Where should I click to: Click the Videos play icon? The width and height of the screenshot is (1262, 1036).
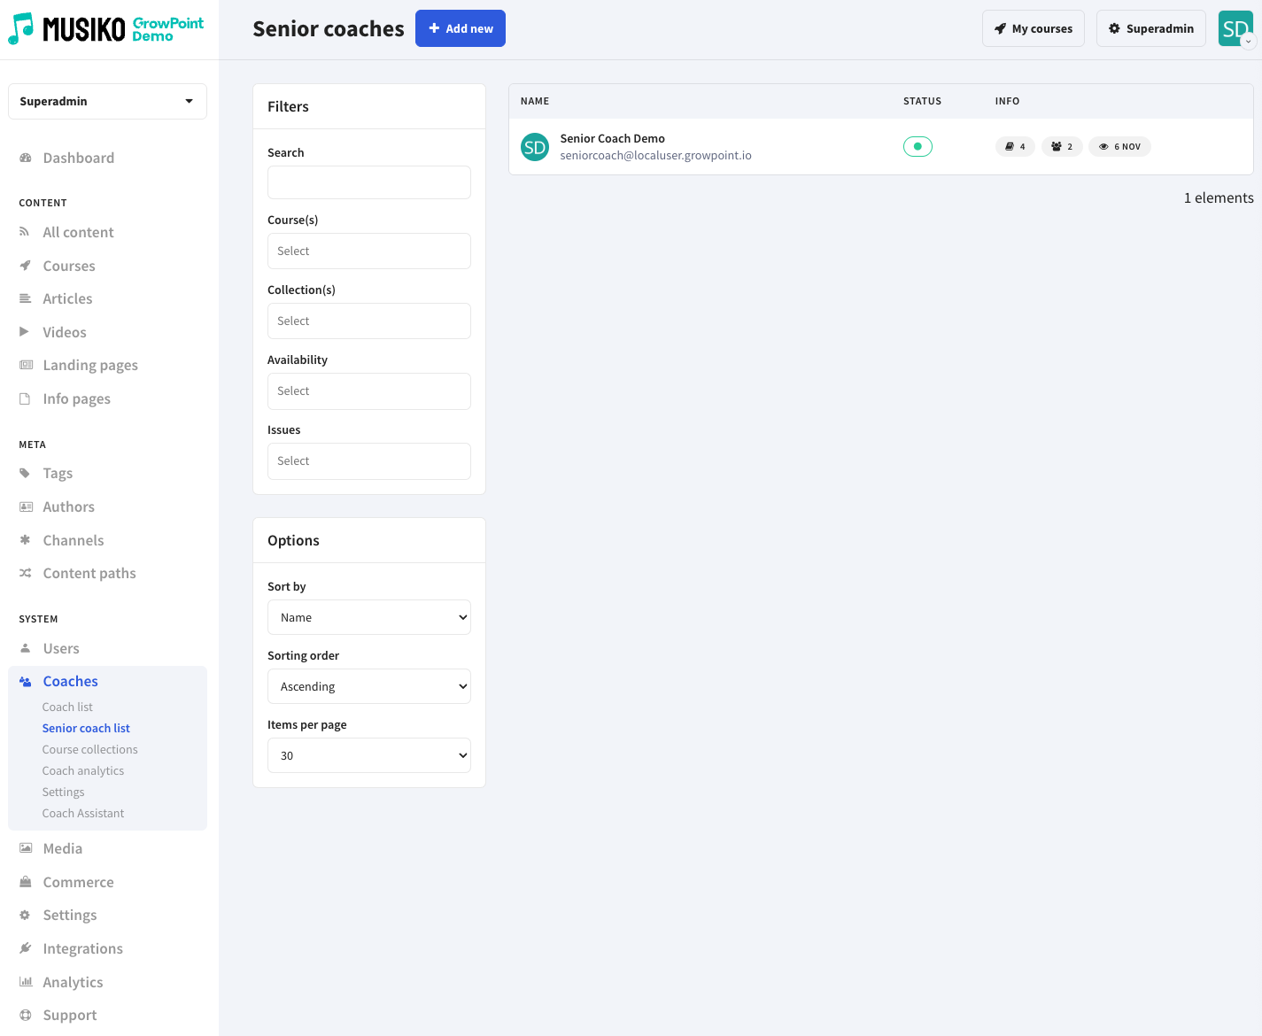coord(25,332)
